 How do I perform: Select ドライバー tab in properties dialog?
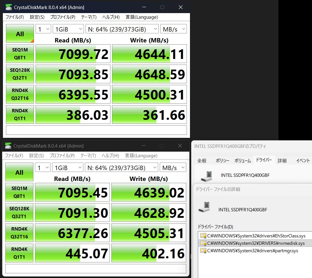(264, 160)
